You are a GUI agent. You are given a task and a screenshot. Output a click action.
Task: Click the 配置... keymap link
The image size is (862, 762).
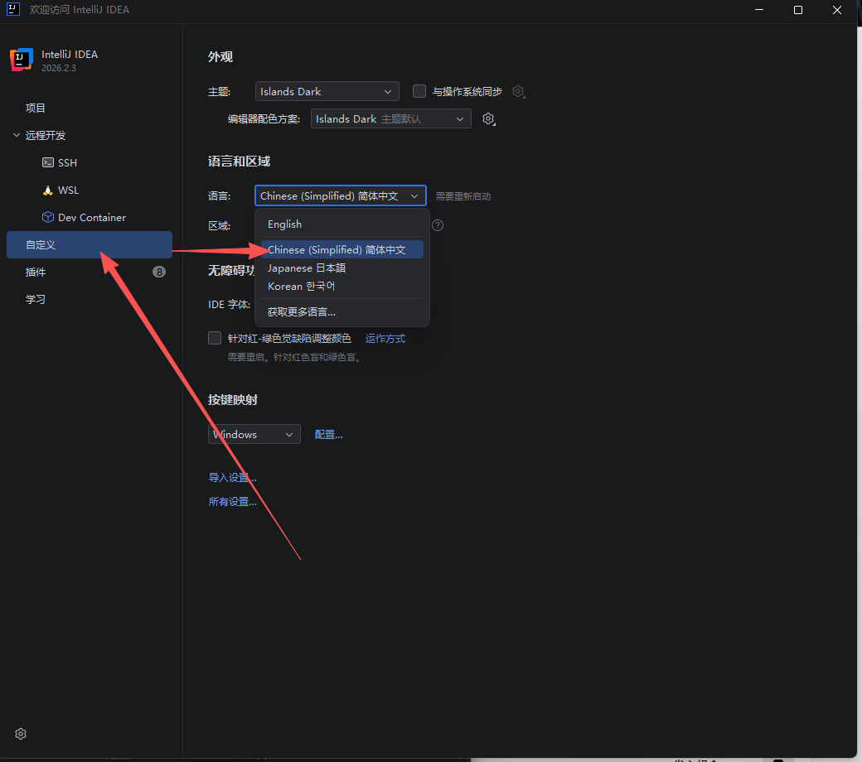coord(329,435)
